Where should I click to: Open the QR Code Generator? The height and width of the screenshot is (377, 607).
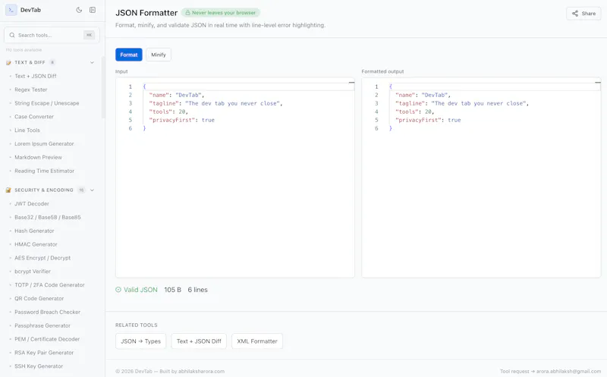pyautogui.click(x=39, y=299)
